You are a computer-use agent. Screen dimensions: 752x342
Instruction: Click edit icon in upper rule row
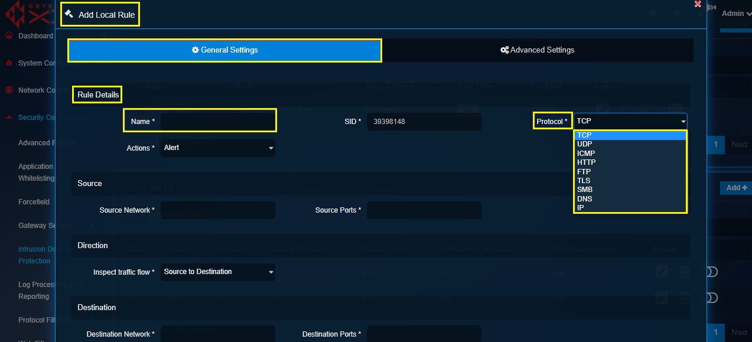662,272
